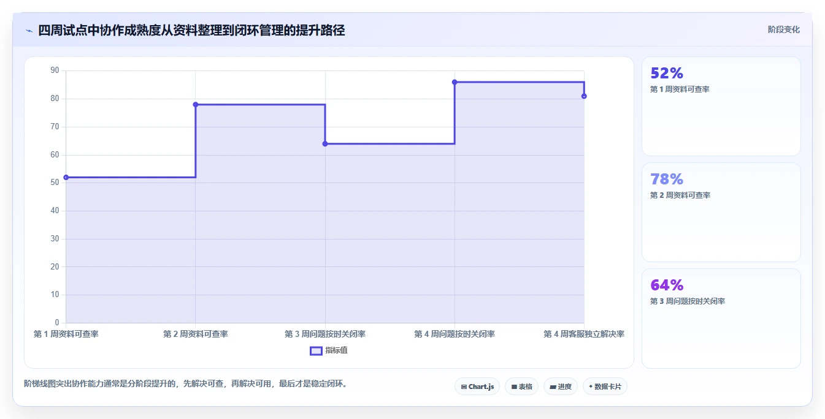Image resolution: width=825 pixels, height=419 pixels.
Task: Select the 进度 tag chip
Action: pyautogui.click(x=561, y=387)
